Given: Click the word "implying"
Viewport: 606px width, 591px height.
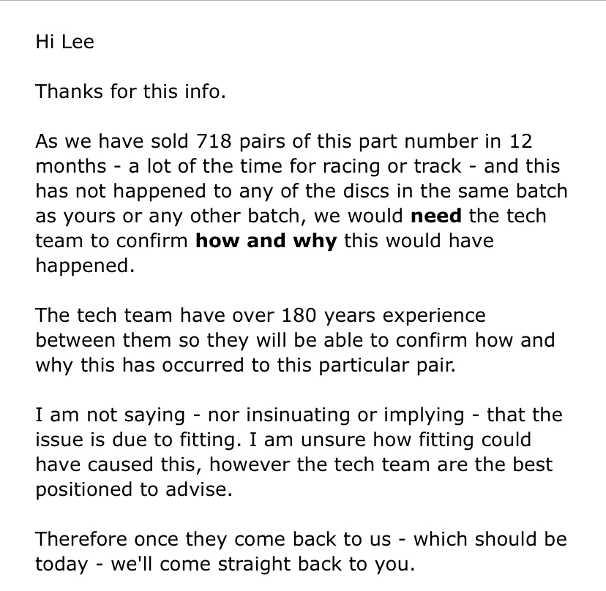Looking at the screenshot, I should [420, 415].
